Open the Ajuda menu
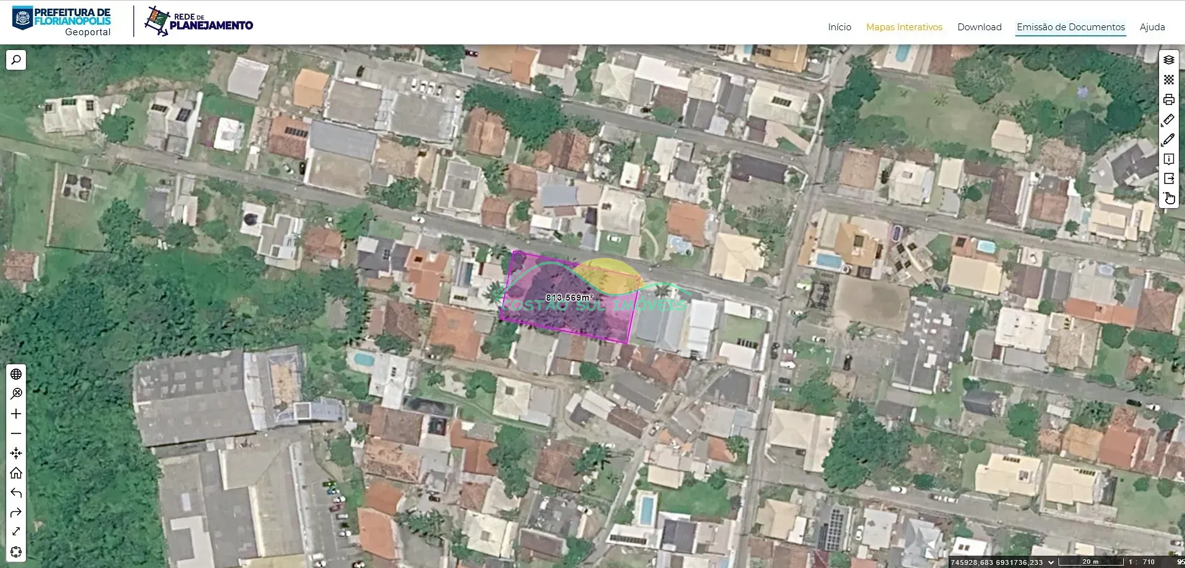This screenshot has width=1185, height=568. [x=1152, y=27]
